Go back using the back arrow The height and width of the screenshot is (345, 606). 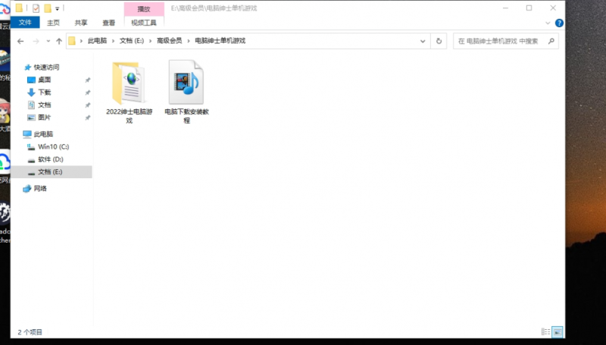point(20,41)
